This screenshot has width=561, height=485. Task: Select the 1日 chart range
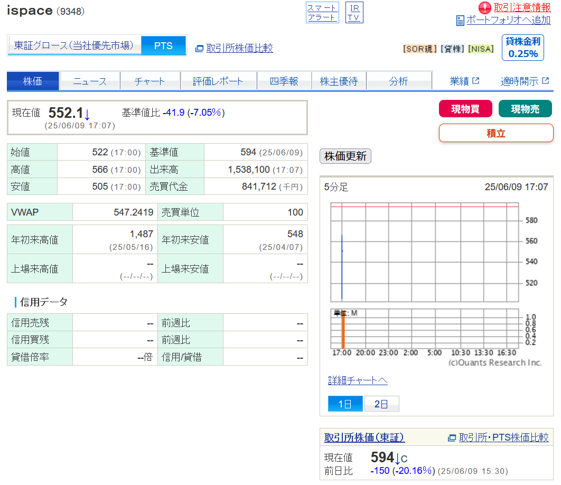pos(345,404)
